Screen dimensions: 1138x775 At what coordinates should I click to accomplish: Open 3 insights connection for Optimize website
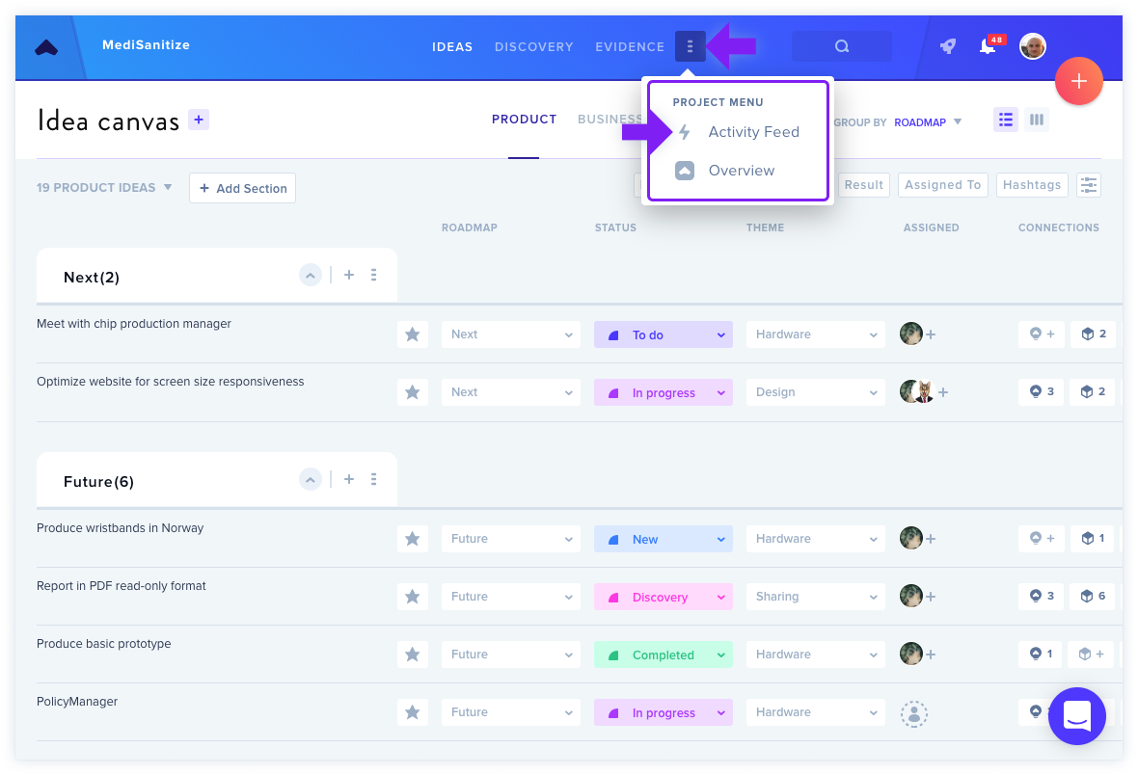click(x=1043, y=392)
